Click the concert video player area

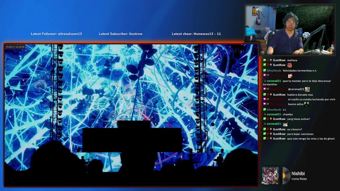[131, 115]
